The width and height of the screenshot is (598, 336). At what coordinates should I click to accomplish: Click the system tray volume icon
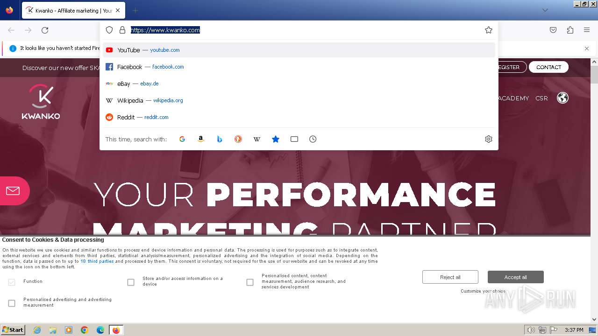(531, 330)
